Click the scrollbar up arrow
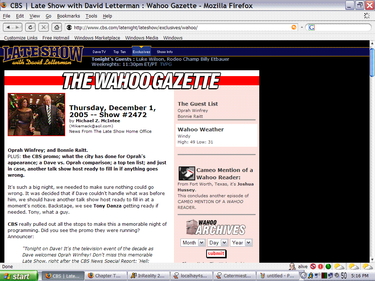The image size is (375, 281). [x=372, y=44]
